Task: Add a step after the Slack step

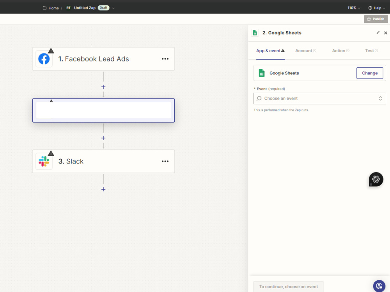Action: pos(103,190)
